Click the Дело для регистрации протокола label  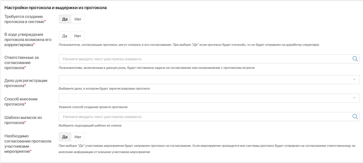[26, 83]
